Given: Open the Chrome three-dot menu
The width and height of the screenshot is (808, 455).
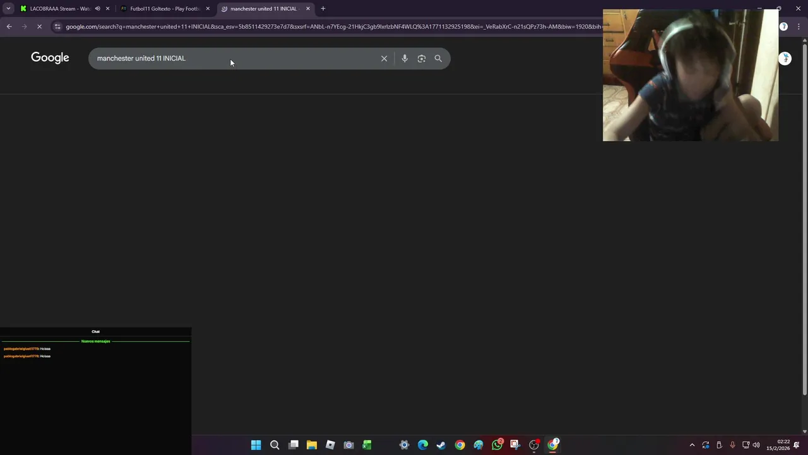Looking at the screenshot, I should pos(798,27).
